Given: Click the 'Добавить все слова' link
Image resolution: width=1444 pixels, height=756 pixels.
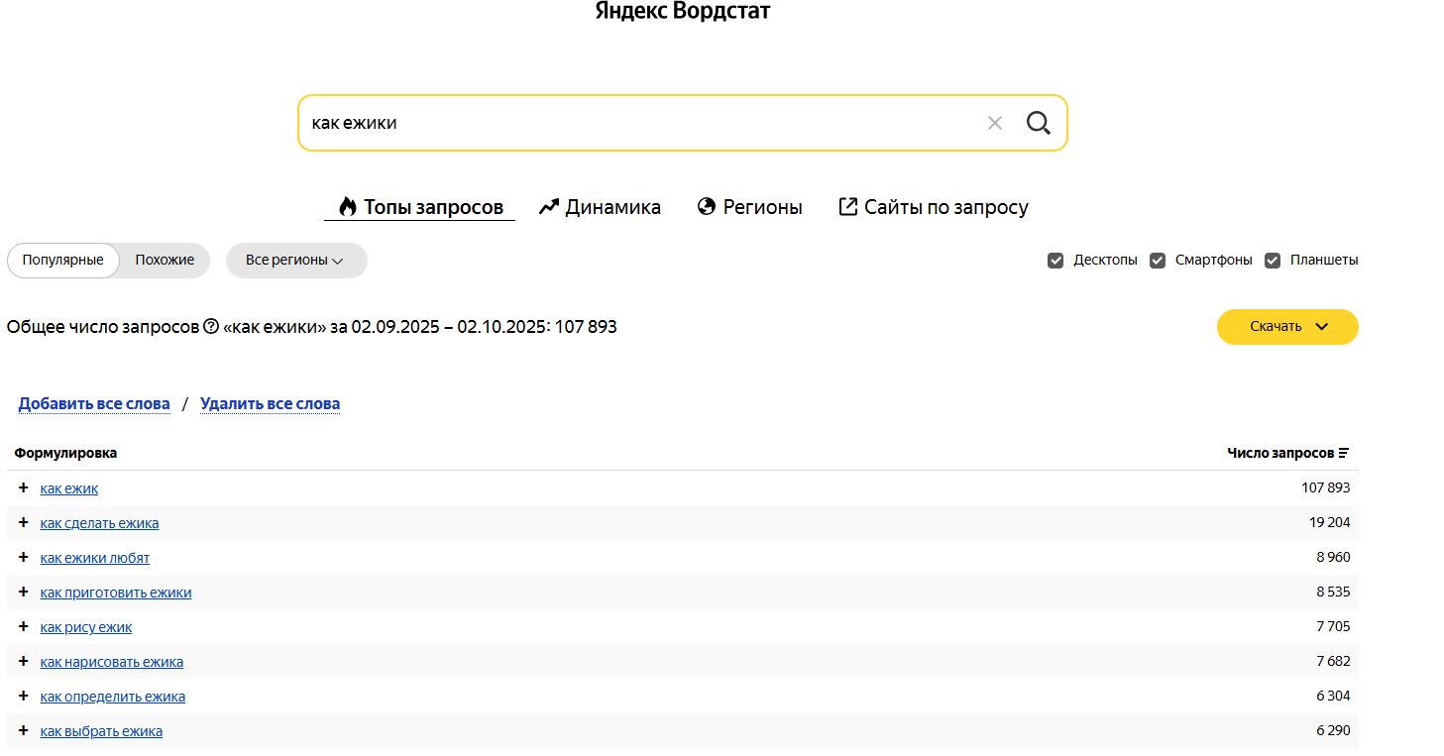Looking at the screenshot, I should tap(94, 403).
